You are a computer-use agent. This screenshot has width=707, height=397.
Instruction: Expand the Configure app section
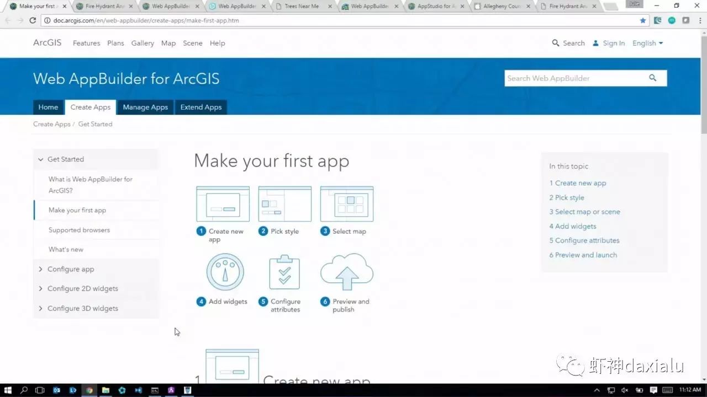click(96, 269)
